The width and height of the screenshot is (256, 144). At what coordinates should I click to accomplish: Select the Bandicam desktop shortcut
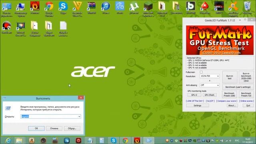(x=7, y=28)
